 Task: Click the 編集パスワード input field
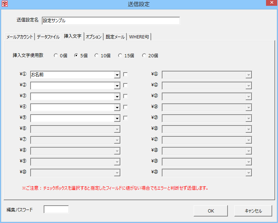point(56,209)
